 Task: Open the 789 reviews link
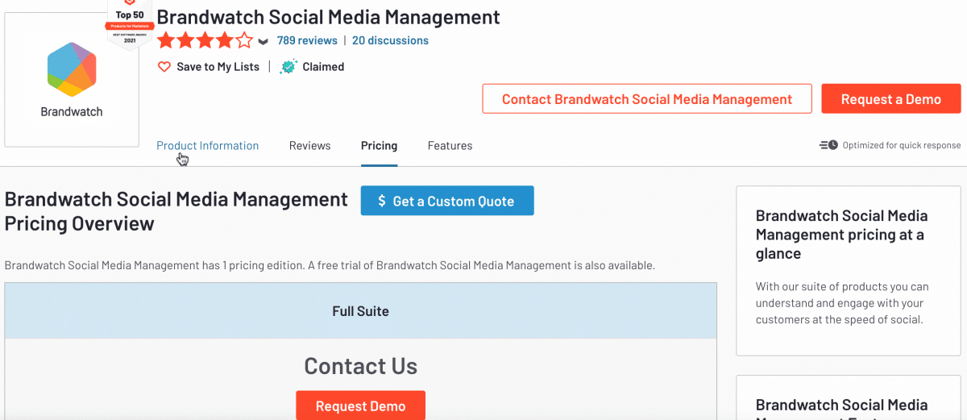click(x=307, y=40)
